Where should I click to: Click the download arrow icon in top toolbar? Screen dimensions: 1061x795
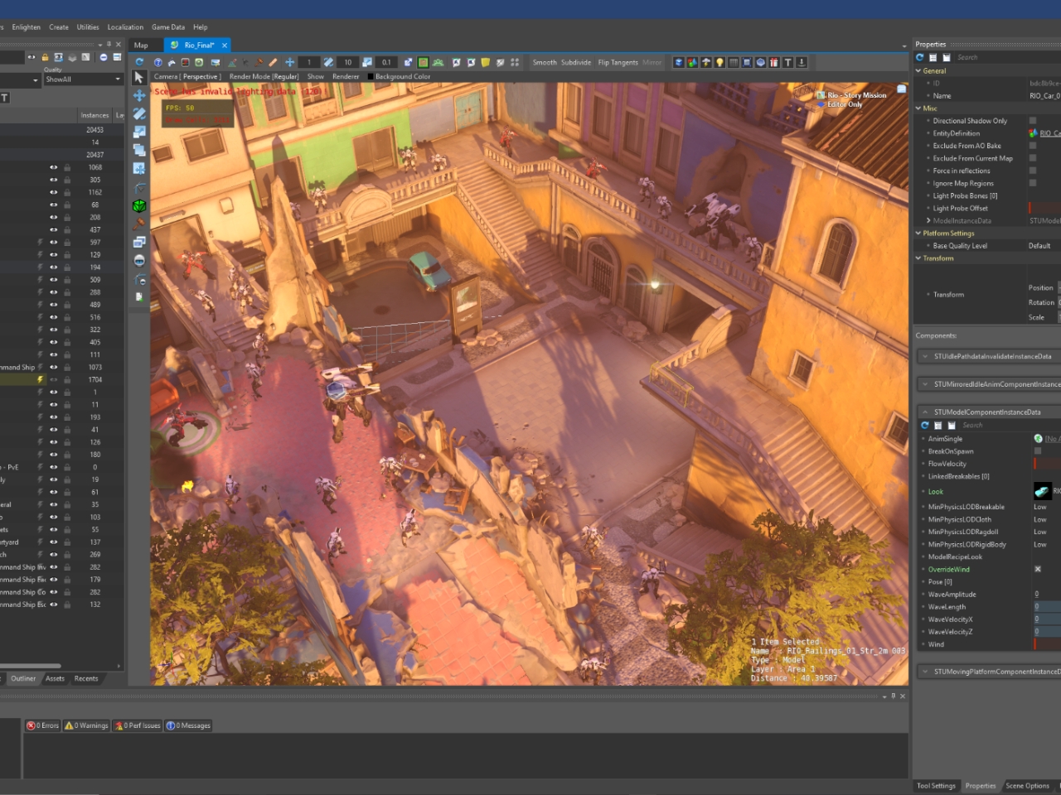click(x=802, y=62)
